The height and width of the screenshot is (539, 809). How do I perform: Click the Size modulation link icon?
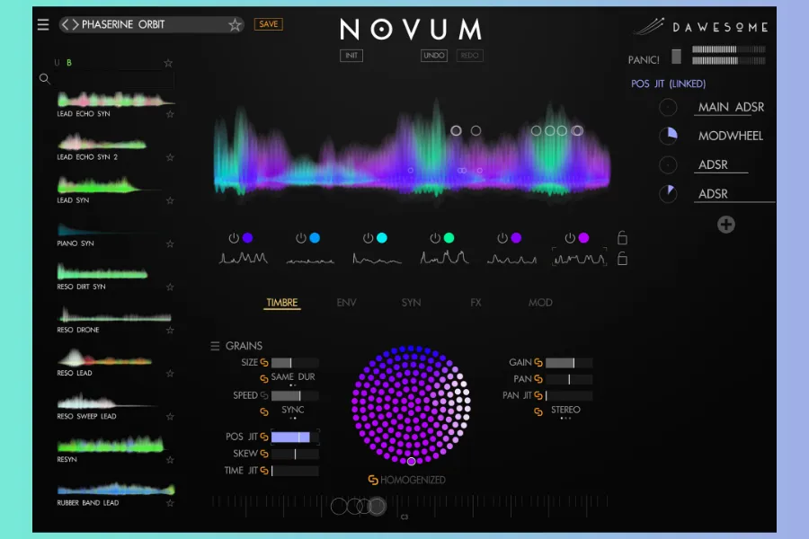tap(264, 363)
